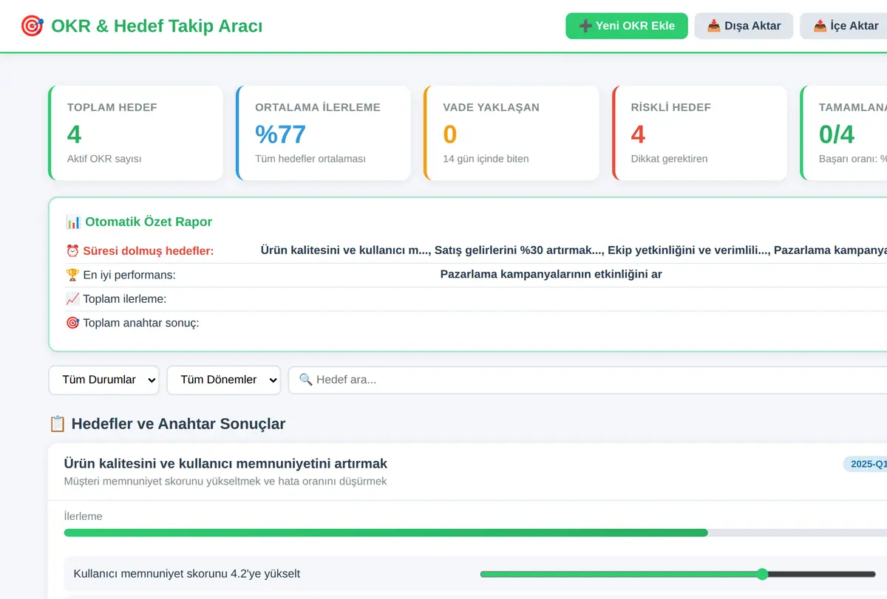Select the 'RİSKLİ HEDEF' stat card

coord(699,133)
